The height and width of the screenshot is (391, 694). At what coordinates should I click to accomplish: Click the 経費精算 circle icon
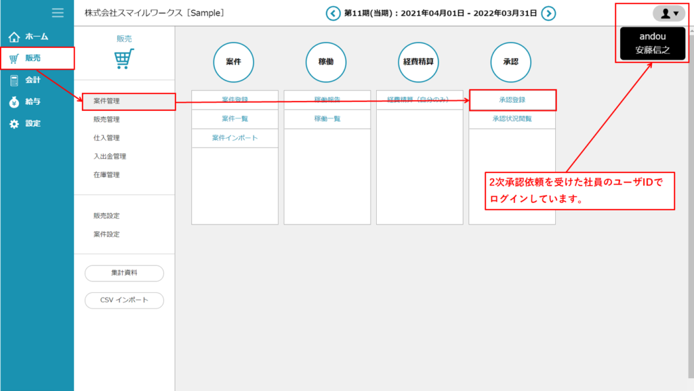(x=418, y=62)
